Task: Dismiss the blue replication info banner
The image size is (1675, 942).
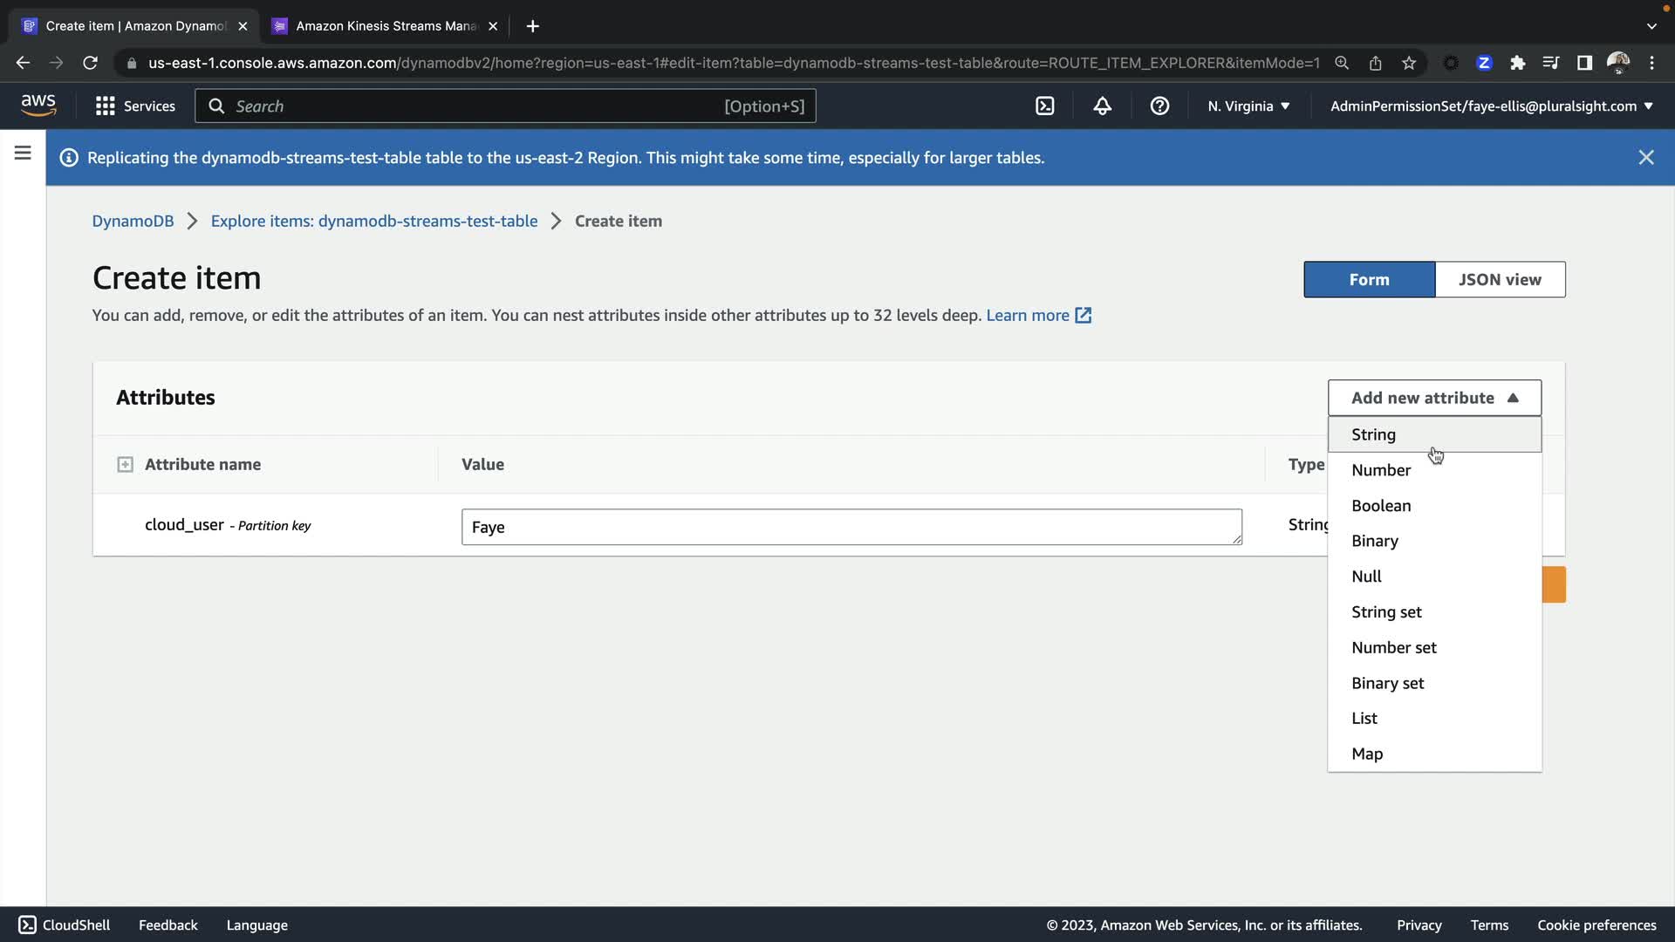Action: pos(1645,158)
